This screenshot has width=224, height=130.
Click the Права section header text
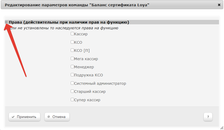pos(69,22)
